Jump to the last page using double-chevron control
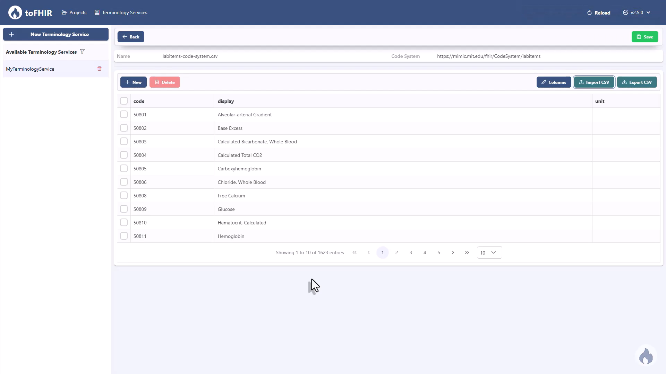The image size is (666, 374). pos(467,252)
